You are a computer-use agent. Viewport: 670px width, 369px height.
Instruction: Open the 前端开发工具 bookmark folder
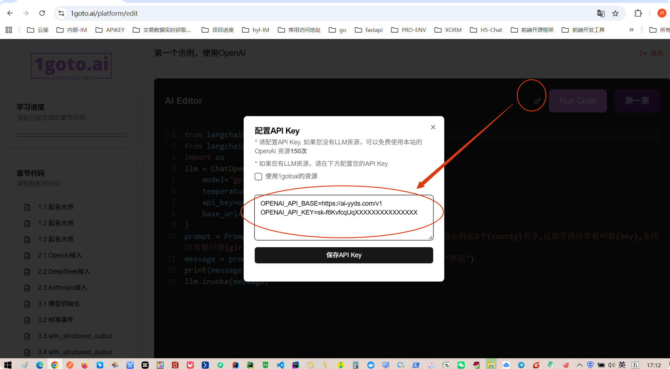coord(583,30)
